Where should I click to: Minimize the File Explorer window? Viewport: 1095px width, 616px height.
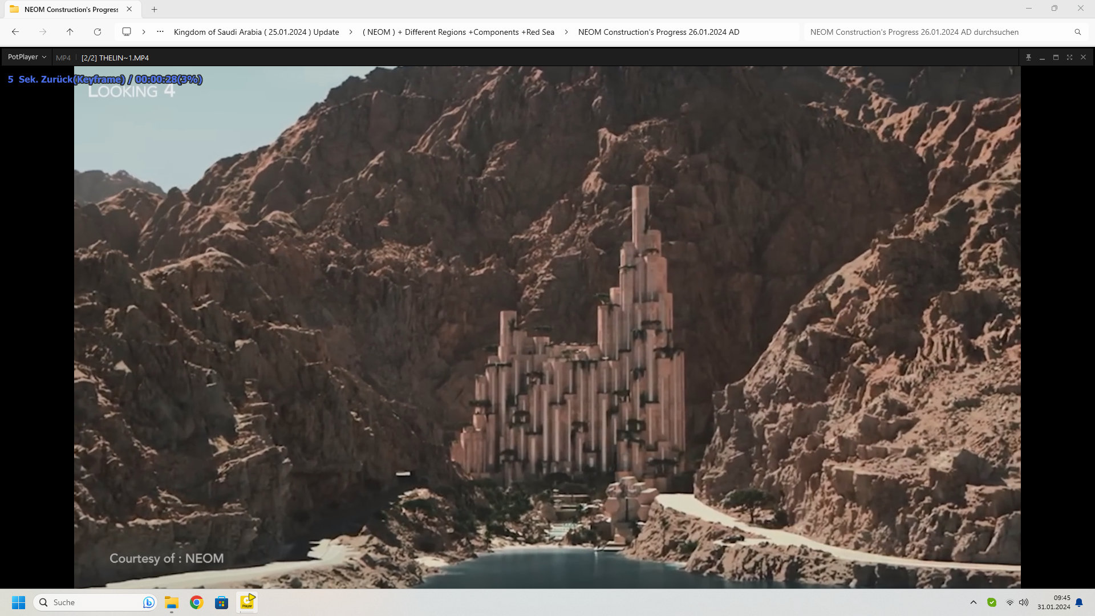click(x=1029, y=9)
